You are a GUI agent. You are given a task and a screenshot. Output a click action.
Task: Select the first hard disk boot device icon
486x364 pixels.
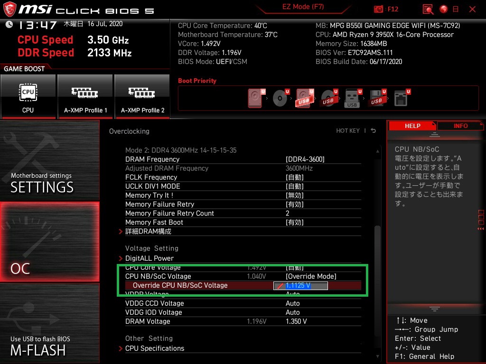[x=256, y=98]
